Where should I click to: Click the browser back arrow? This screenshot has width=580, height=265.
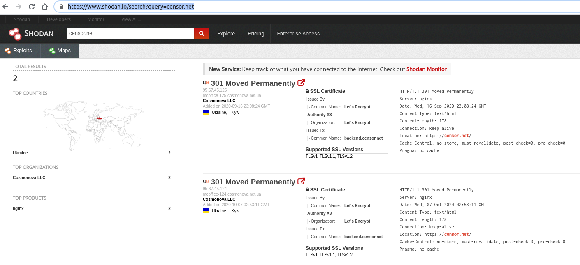(x=5, y=7)
